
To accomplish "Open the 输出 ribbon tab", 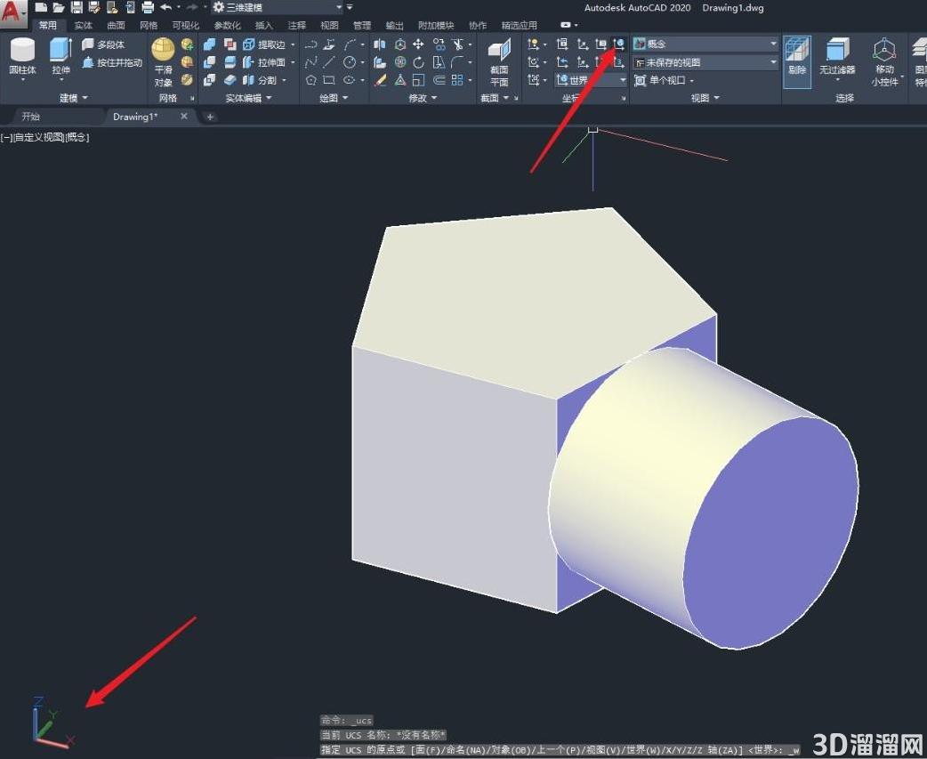I will point(394,26).
